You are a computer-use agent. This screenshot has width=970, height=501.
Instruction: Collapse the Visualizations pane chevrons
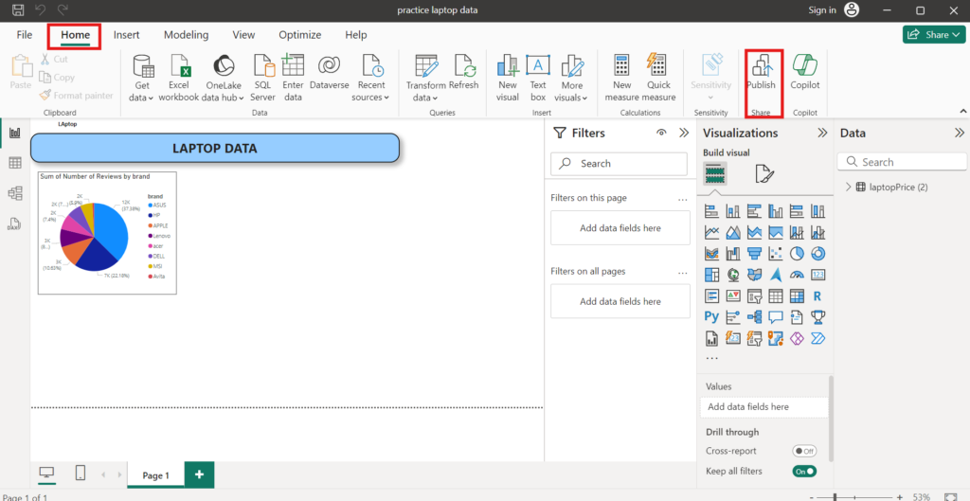(823, 133)
